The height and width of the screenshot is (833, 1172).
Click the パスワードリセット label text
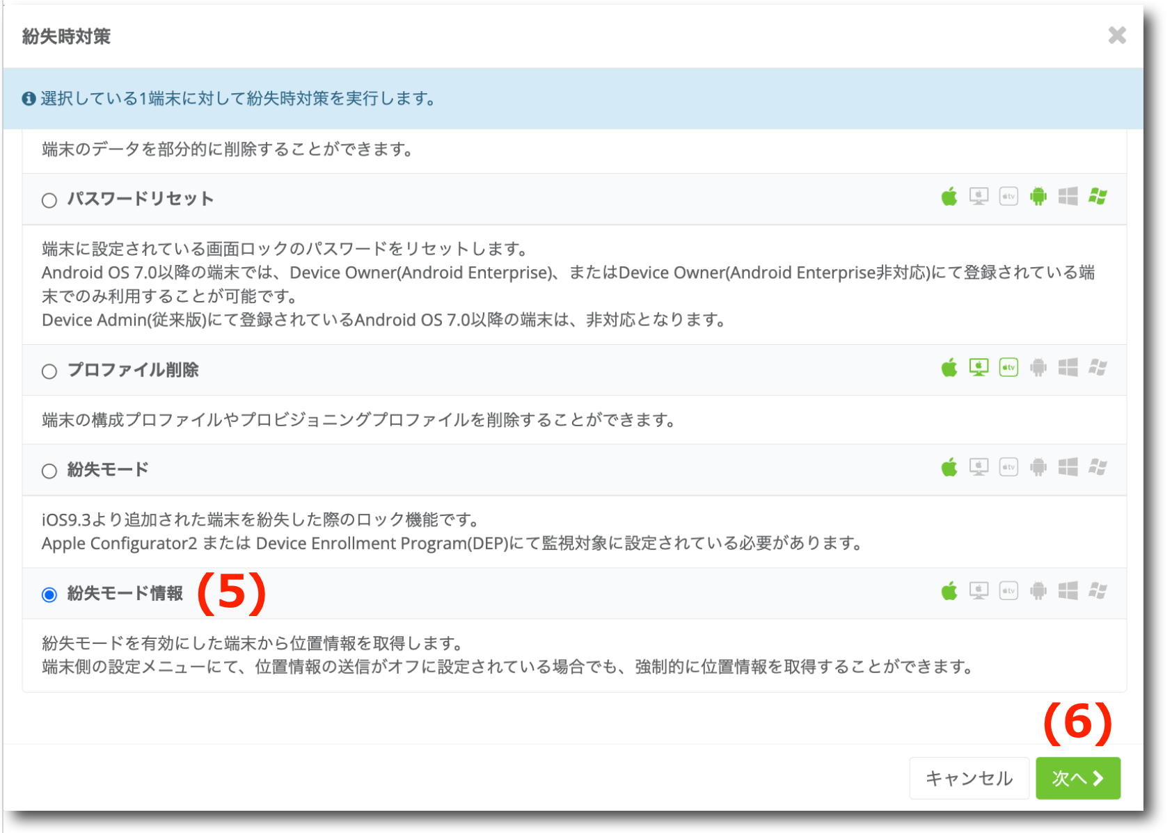pyautogui.click(x=141, y=199)
